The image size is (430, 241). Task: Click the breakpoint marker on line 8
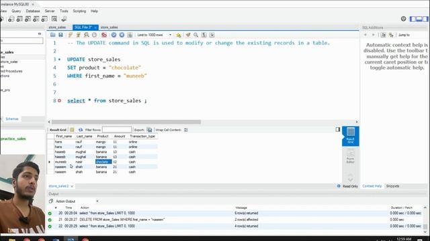point(60,101)
